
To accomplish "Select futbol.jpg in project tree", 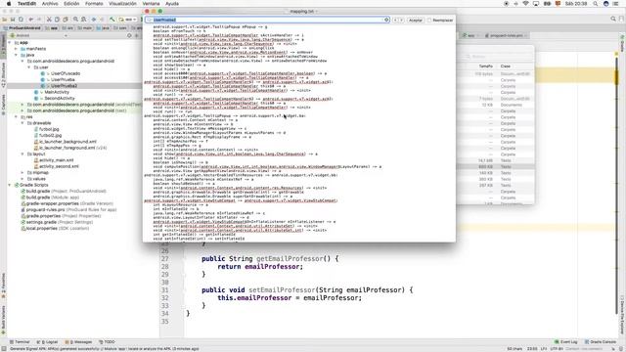I will click(49, 129).
